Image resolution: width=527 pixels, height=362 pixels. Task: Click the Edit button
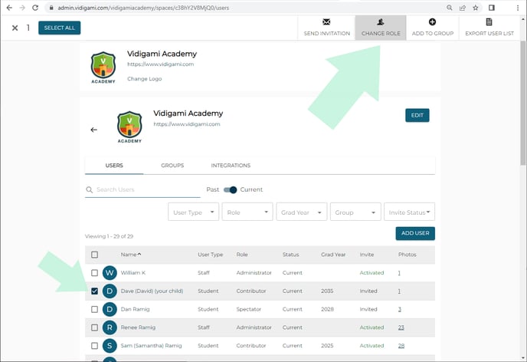[x=417, y=115]
